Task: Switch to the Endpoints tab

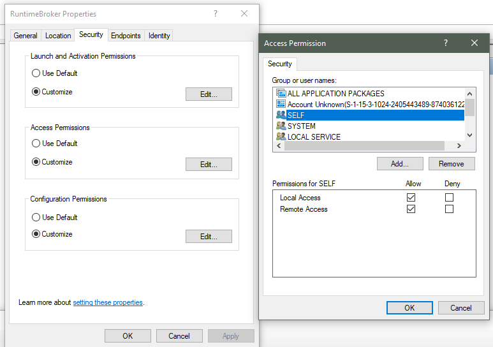Action: click(126, 36)
